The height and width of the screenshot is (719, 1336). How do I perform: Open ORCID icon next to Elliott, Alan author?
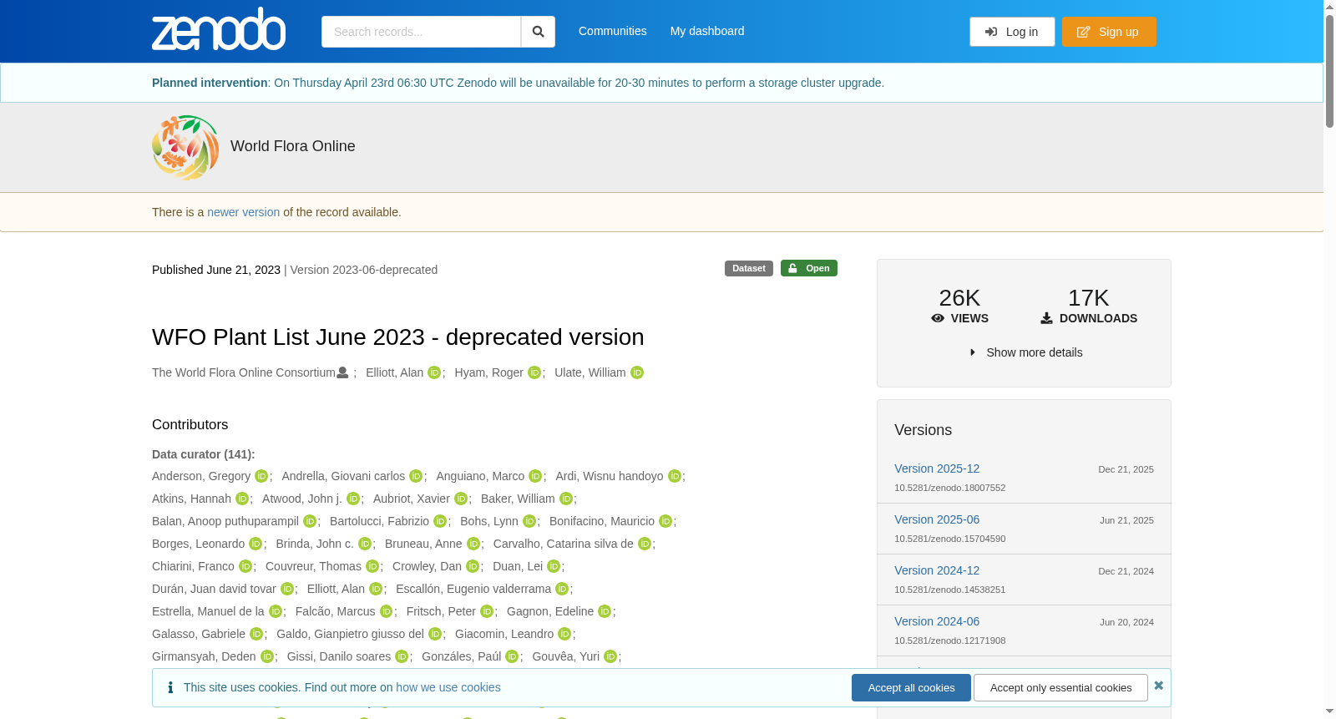pos(434,372)
